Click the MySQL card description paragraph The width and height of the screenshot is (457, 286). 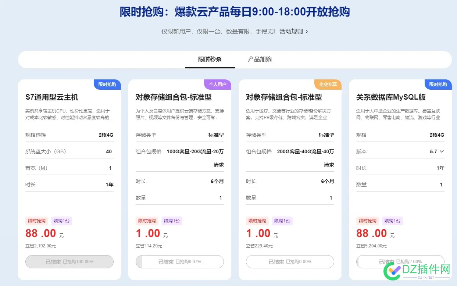click(399, 114)
